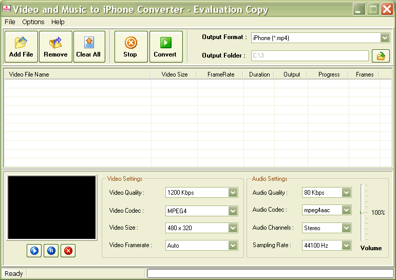Expand the Sampling Rate dropdown

point(347,245)
